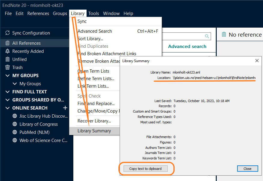Click the clipboard icon beside No reference
The image size is (263, 181).
click(224, 35)
